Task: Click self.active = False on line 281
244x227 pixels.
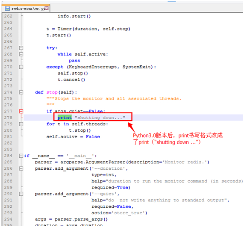Action: [x=73, y=137]
